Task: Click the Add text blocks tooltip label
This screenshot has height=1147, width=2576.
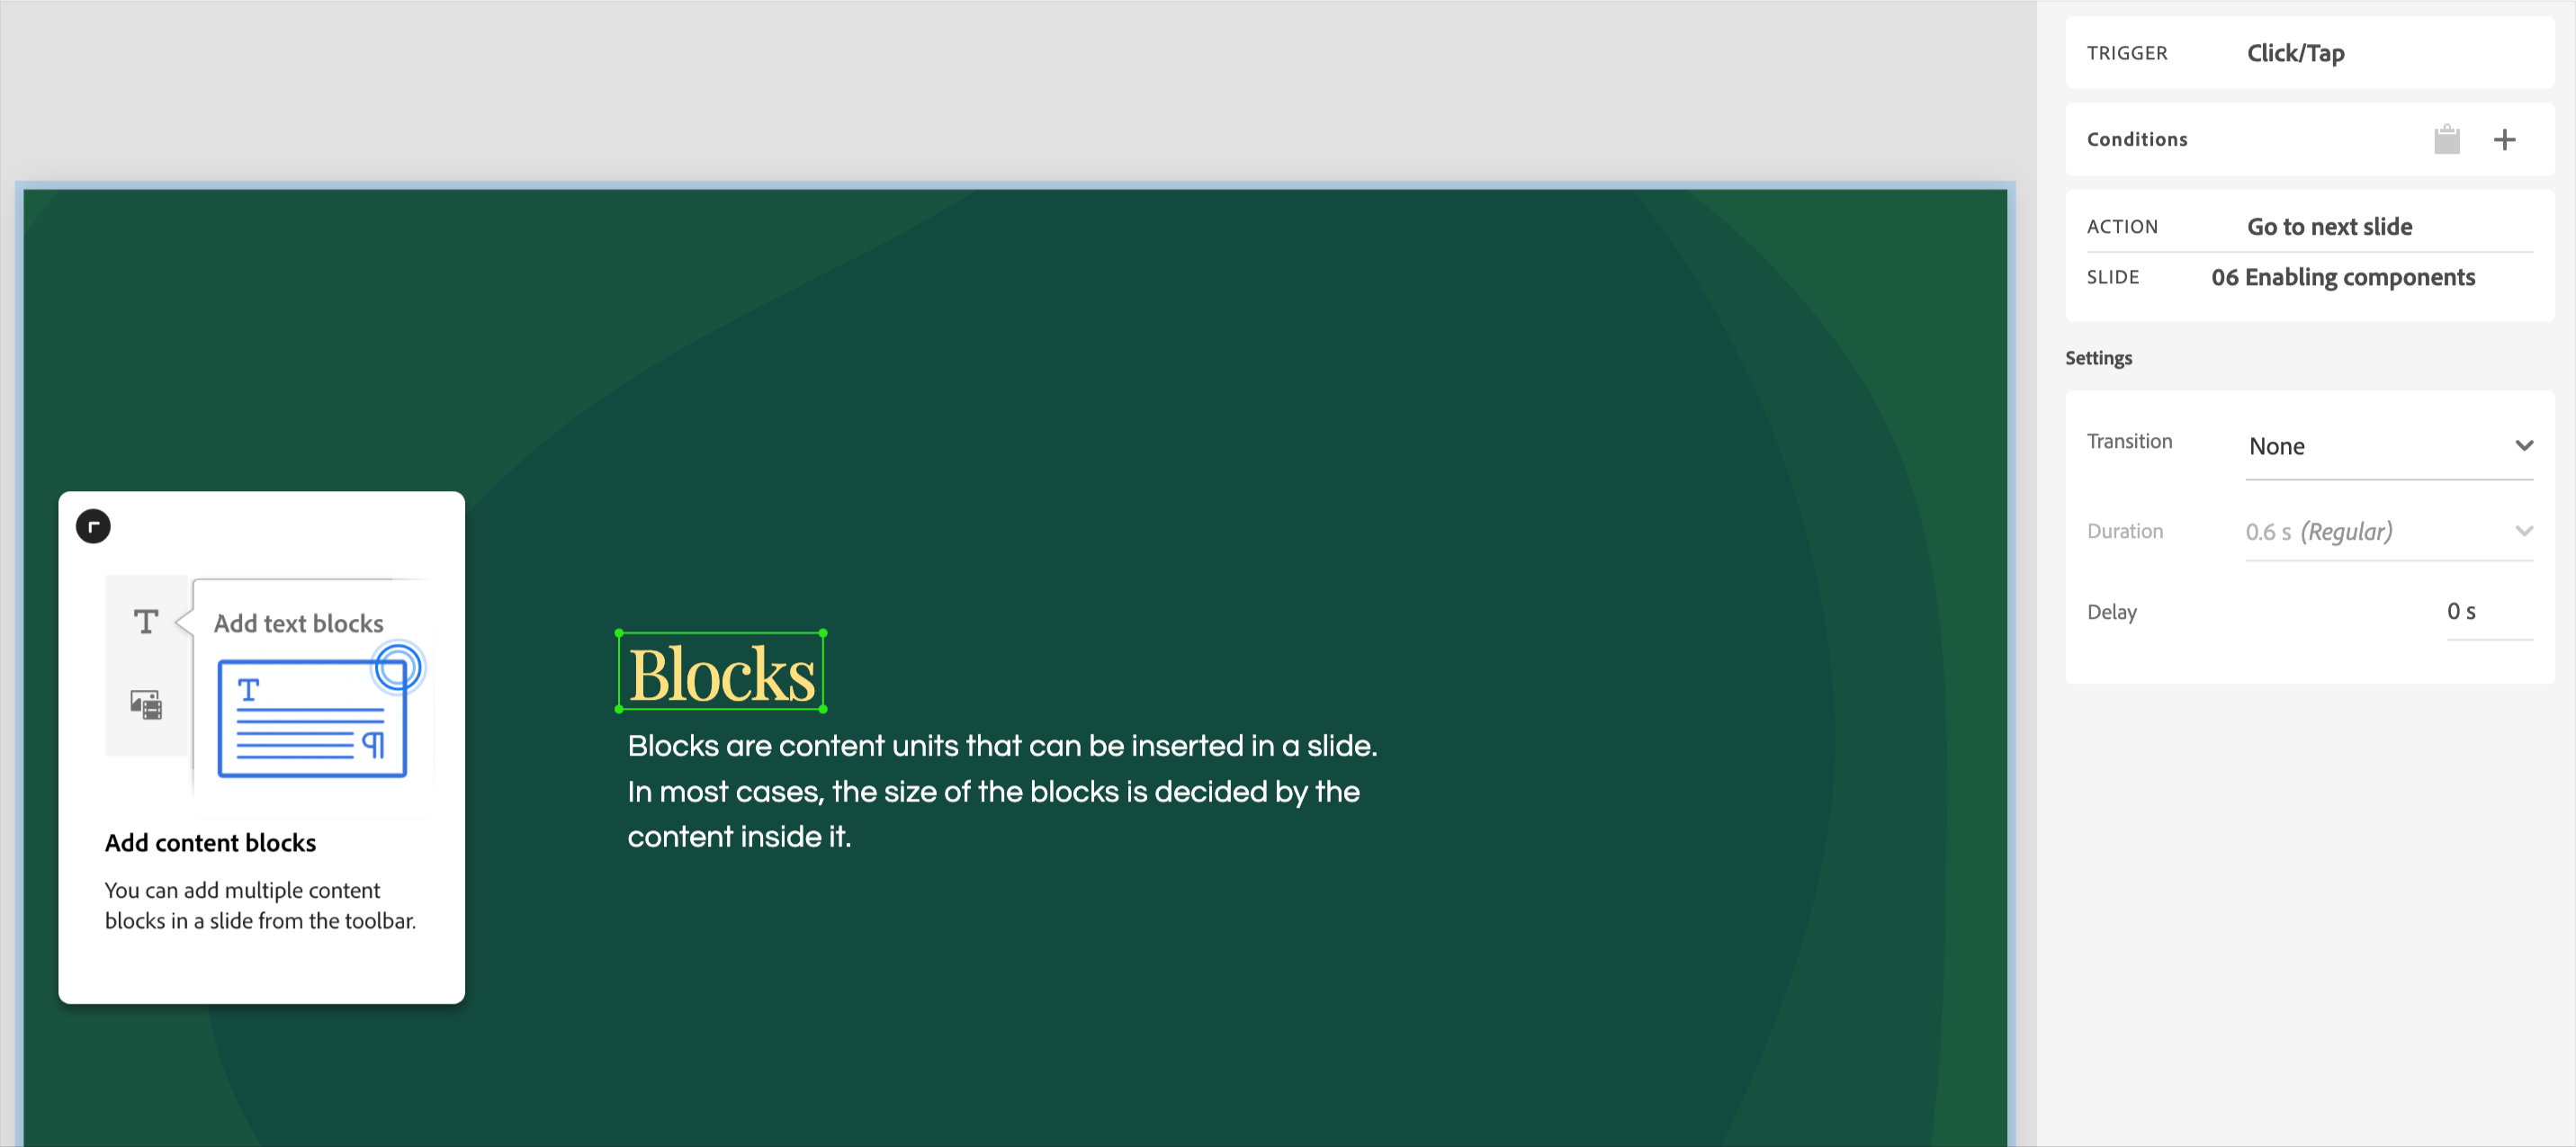Action: pyautogui.click(x=298, y=623)
